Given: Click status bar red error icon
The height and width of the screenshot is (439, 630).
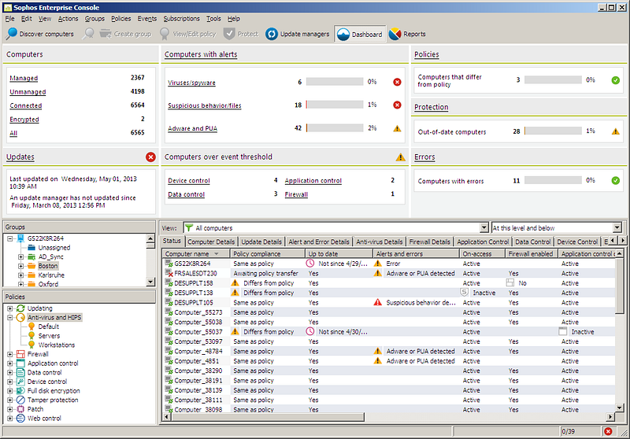Looking at the screenshot, I should tap(608, 431).
